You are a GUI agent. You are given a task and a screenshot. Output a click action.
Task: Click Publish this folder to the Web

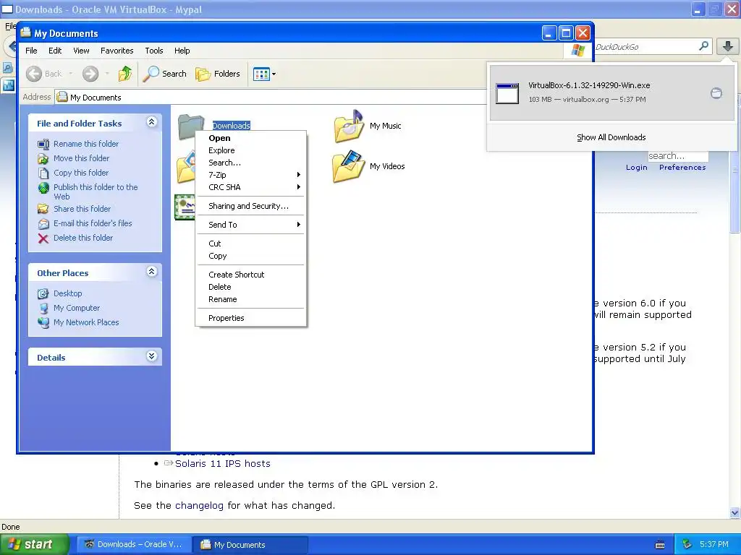click(96, 192)
